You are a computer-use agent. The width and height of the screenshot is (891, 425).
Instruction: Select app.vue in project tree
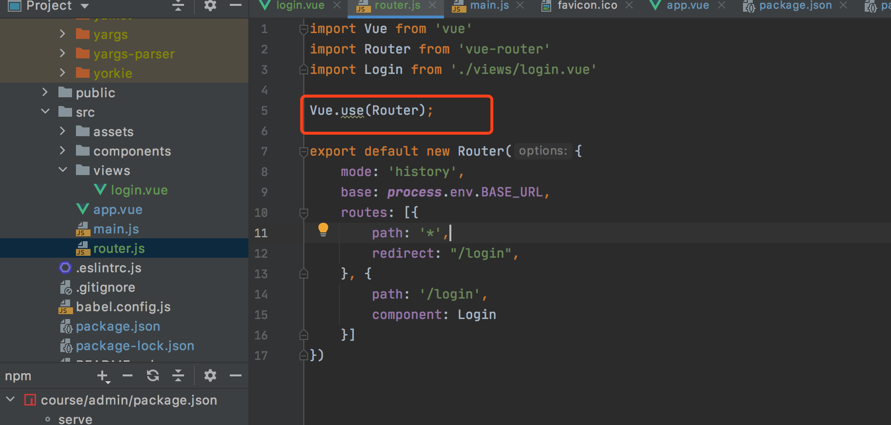pyautogui.click(x=118, y=210)
